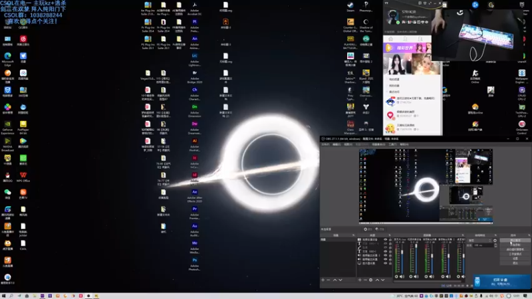The height and width of the screenshot is (299, 532).
Task: Open OBS Edit menu
Action: coord(336,144)
